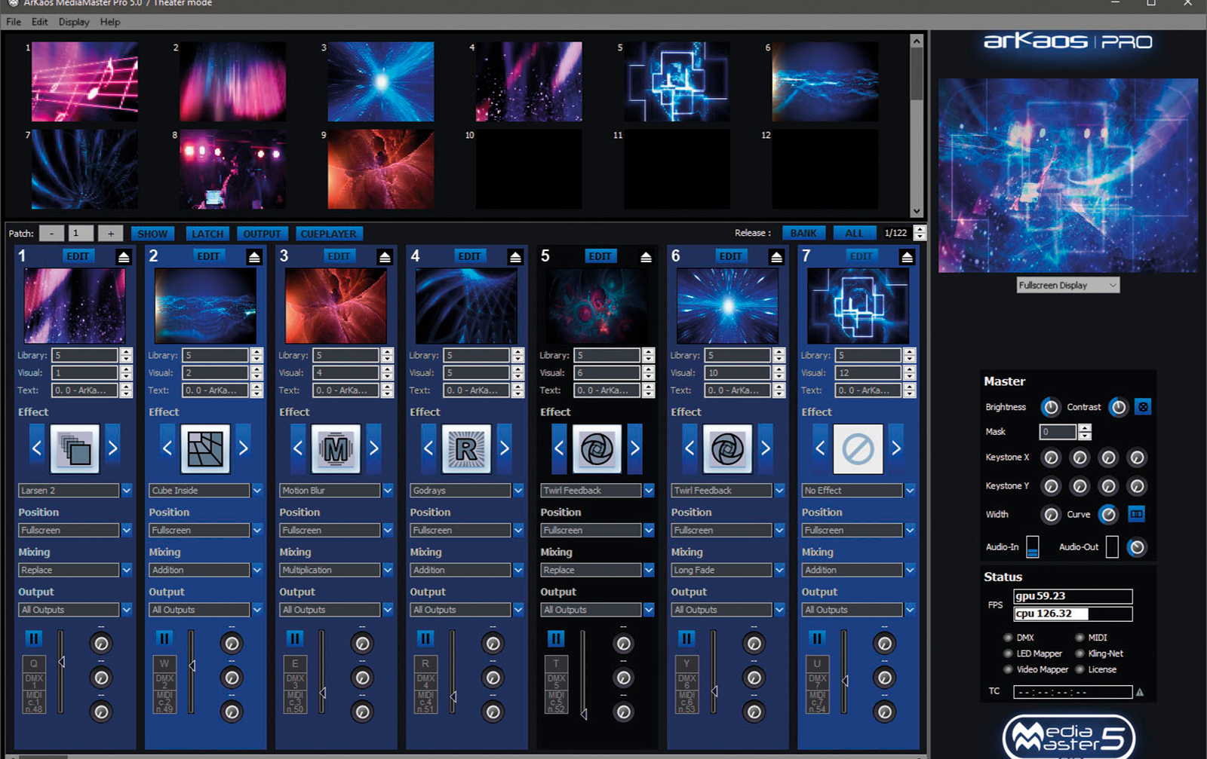This screenshot has height=759, width=1207.
Task: Toggle the Video Mapper status indicator
Action: pyautogui.click(x=1008, y=669)
